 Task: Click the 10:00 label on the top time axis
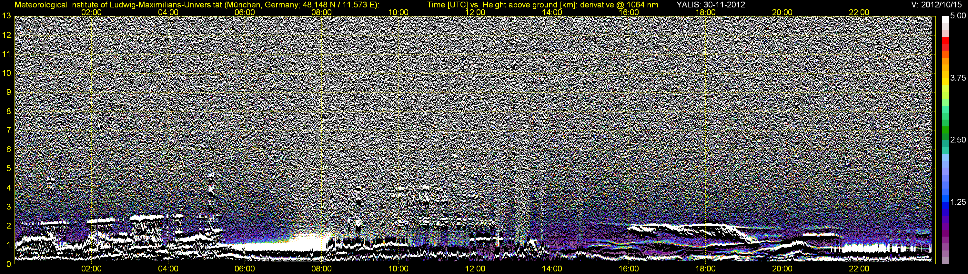398,12
